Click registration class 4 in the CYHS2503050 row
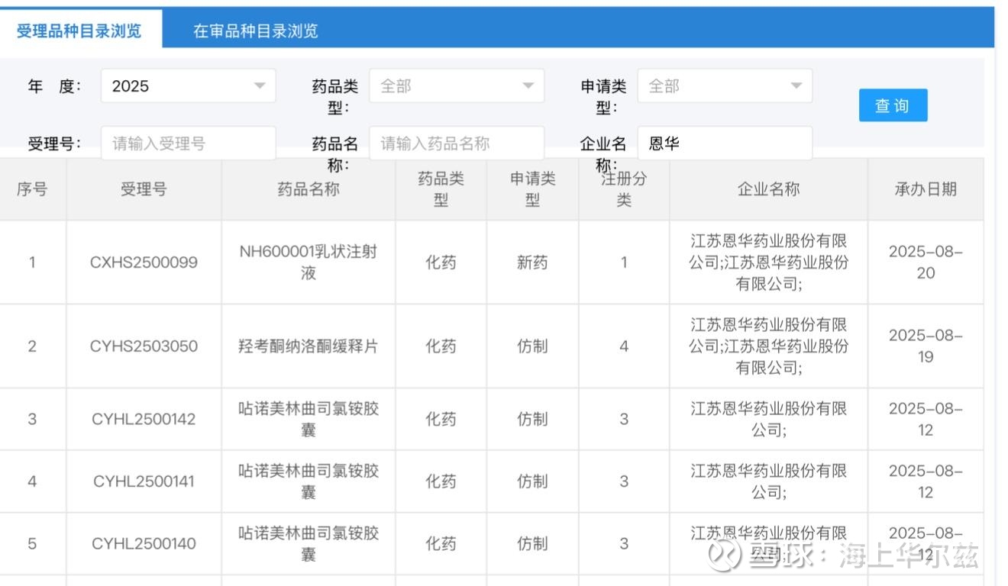1008x586 pixels. pos(624,346)
